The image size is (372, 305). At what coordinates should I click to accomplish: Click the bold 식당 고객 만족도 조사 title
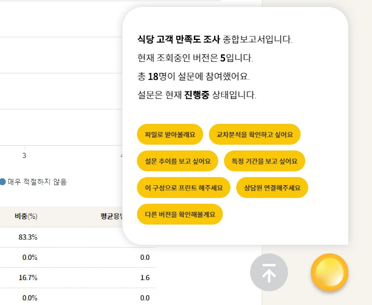(x=179, y=39)
